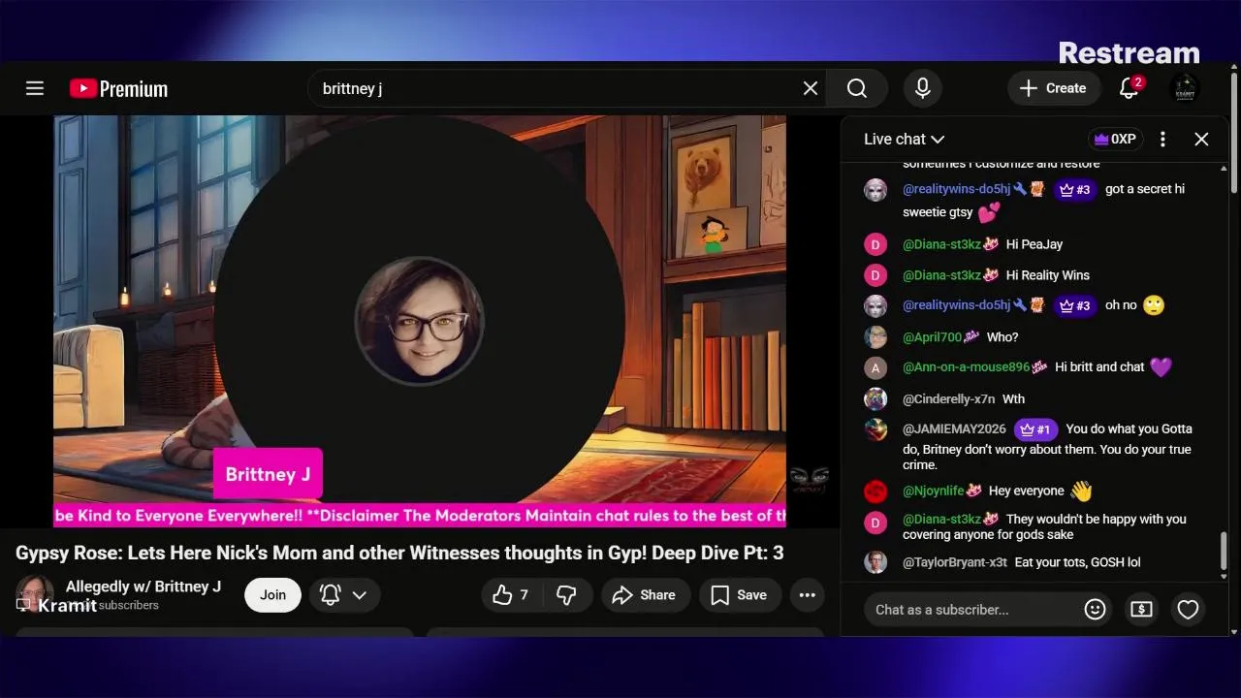The image size is (1241, 698).
Task: Open the hamburger guide menu
Action: [x=35, y=88]
